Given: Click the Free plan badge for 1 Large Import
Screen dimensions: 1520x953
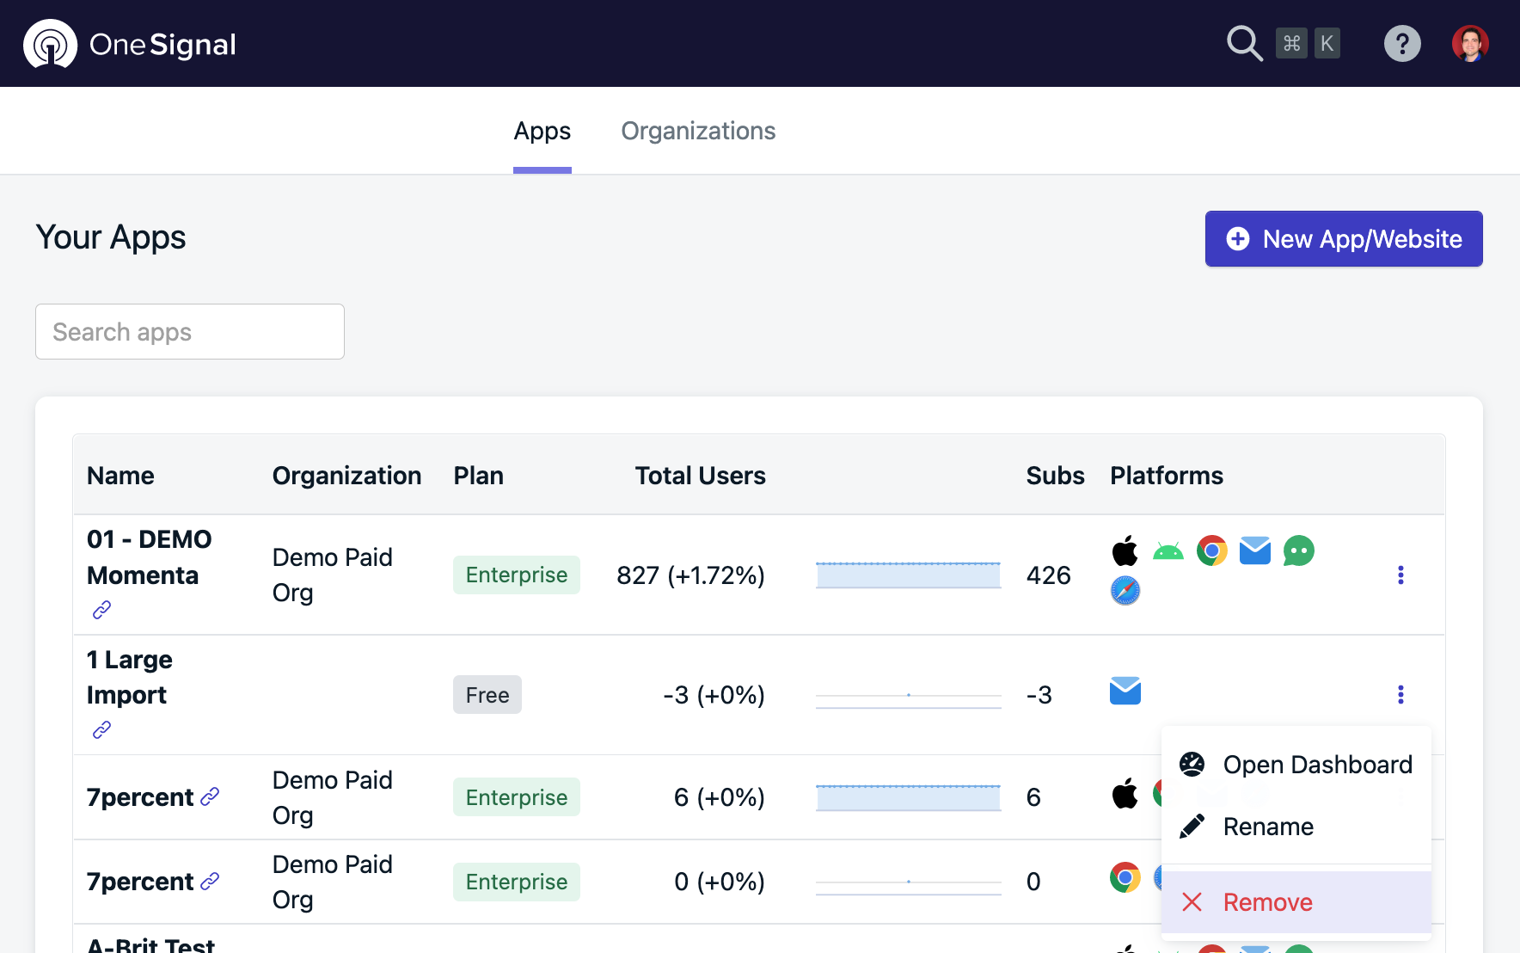Looking at the screenshot, I should pyautogui.click(x=487, y=694).
